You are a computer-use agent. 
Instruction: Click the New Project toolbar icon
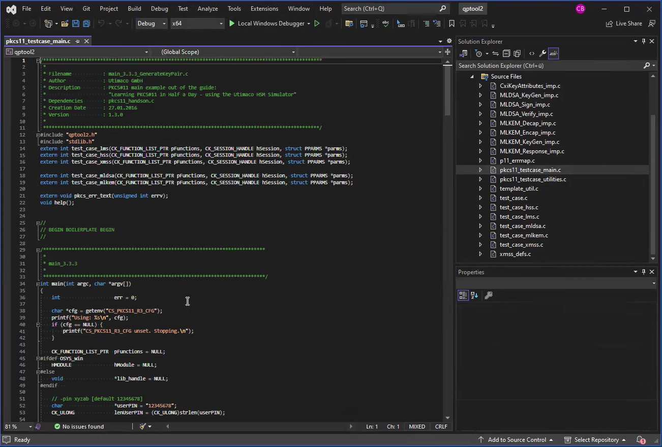[x=48, y=23]
